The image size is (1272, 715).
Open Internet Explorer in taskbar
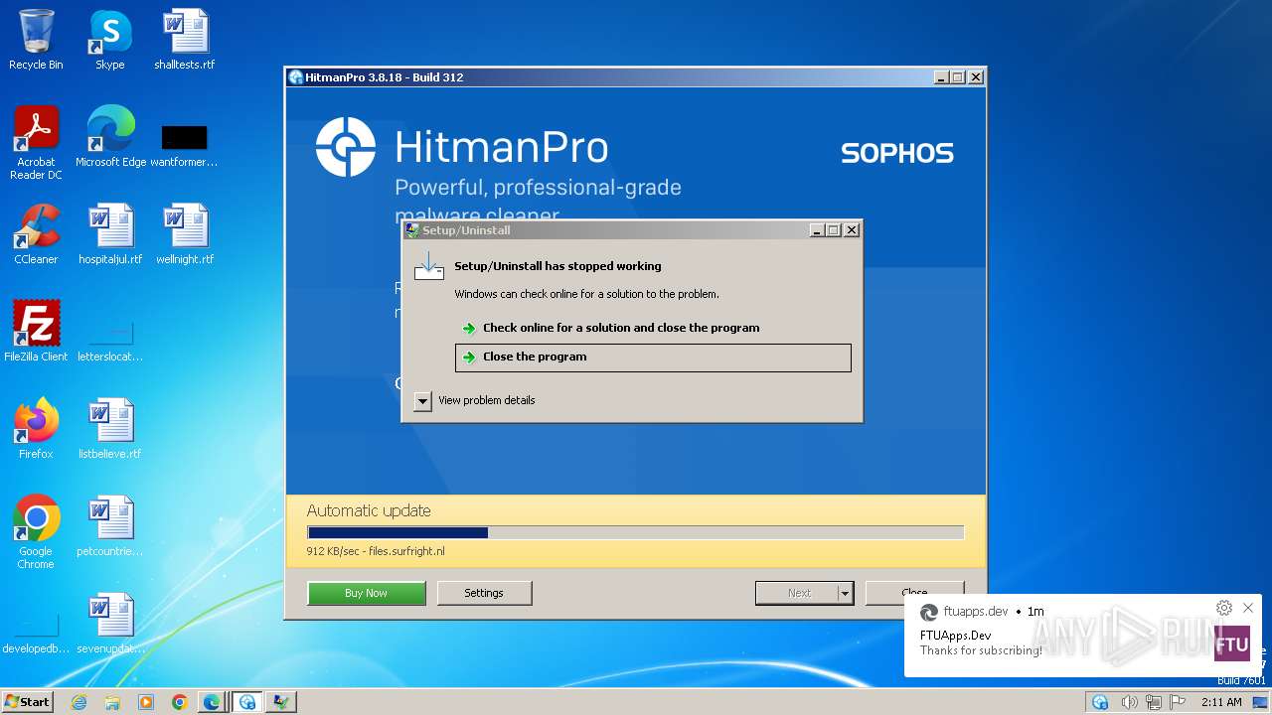click(x=79, y=702)
